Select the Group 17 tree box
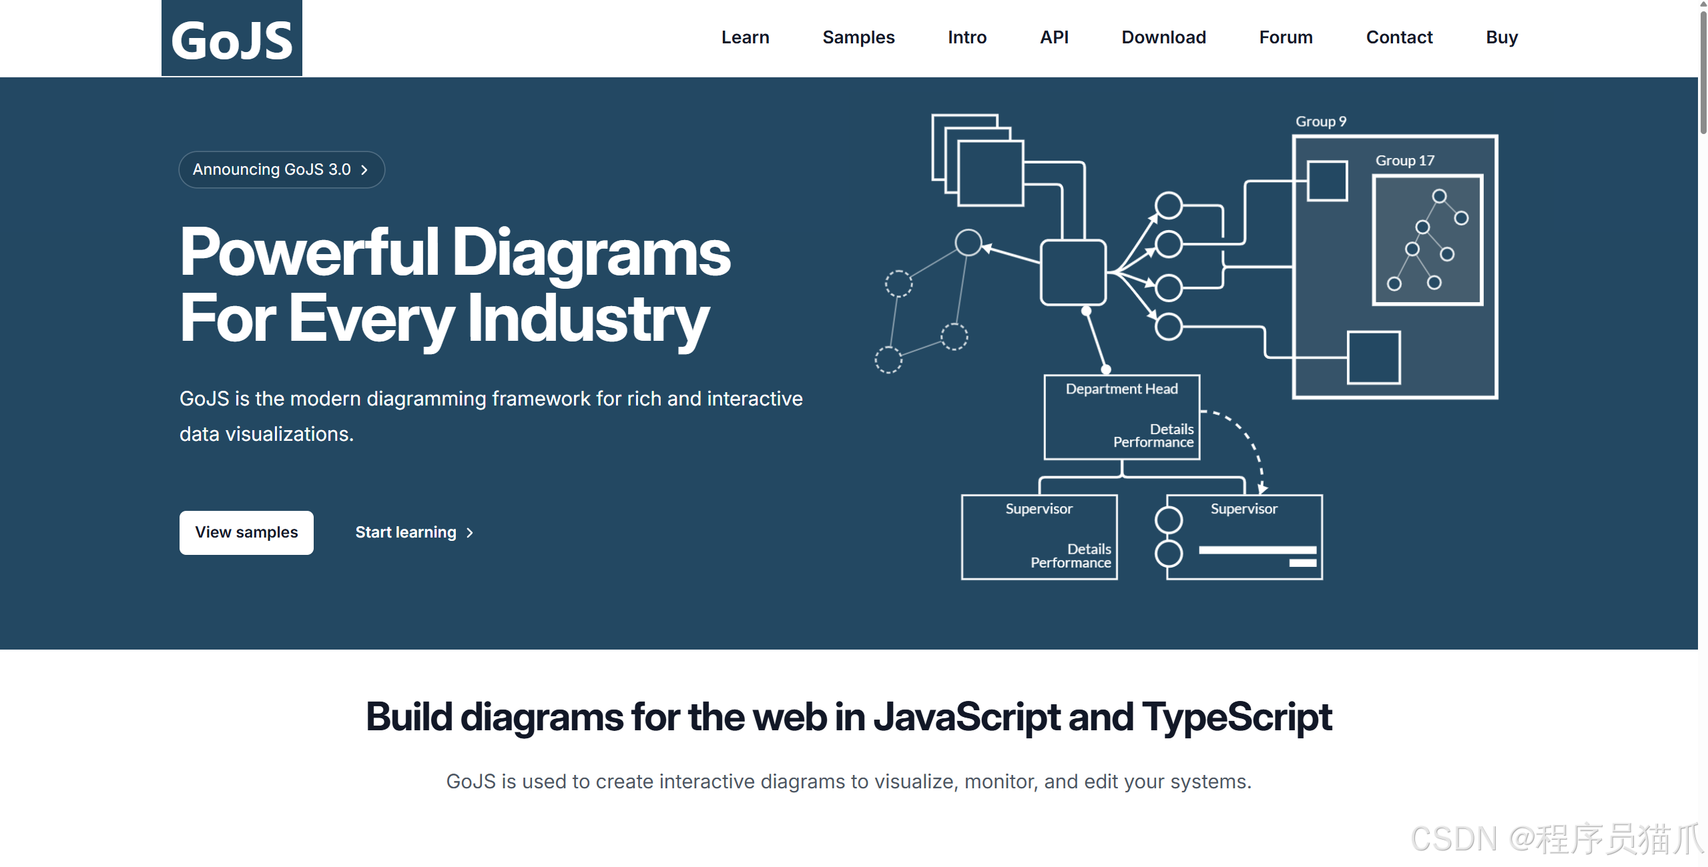The height and width of the screenshot is (867, 1708). point(1427,240)
